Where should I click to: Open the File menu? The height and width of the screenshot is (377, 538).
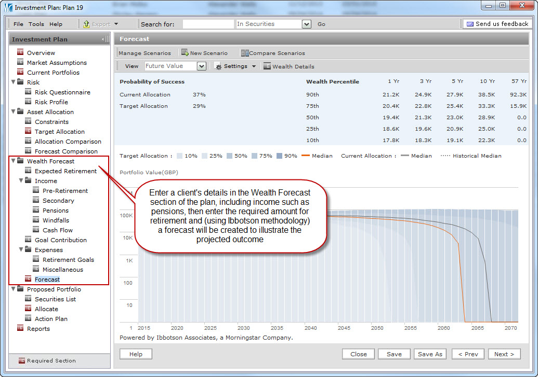tap(18, 24)
